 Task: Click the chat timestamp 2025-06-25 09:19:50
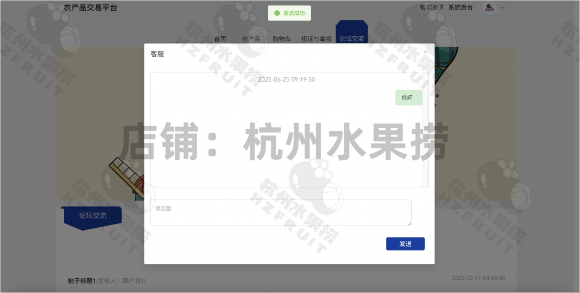click(286, 79)
